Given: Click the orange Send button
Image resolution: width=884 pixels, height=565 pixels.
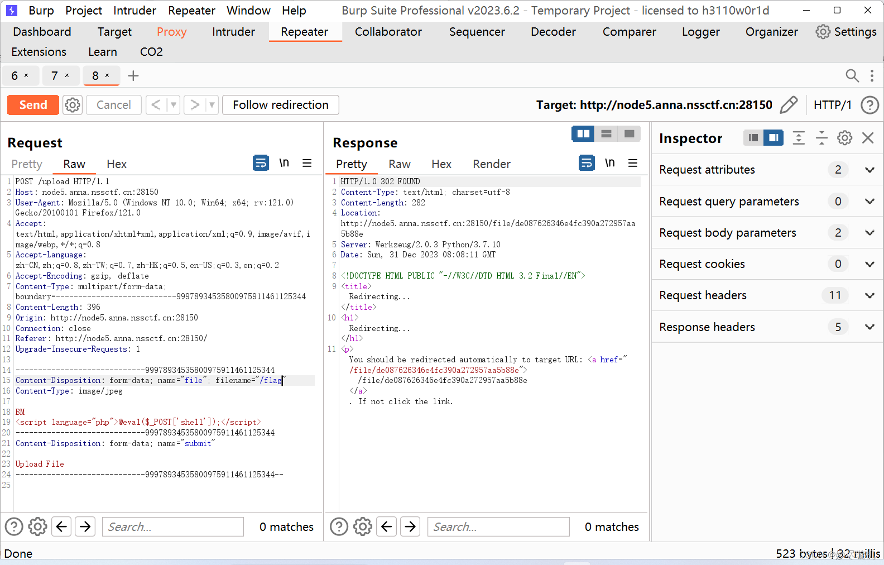Looking at the screenshot, I should 33,105.
